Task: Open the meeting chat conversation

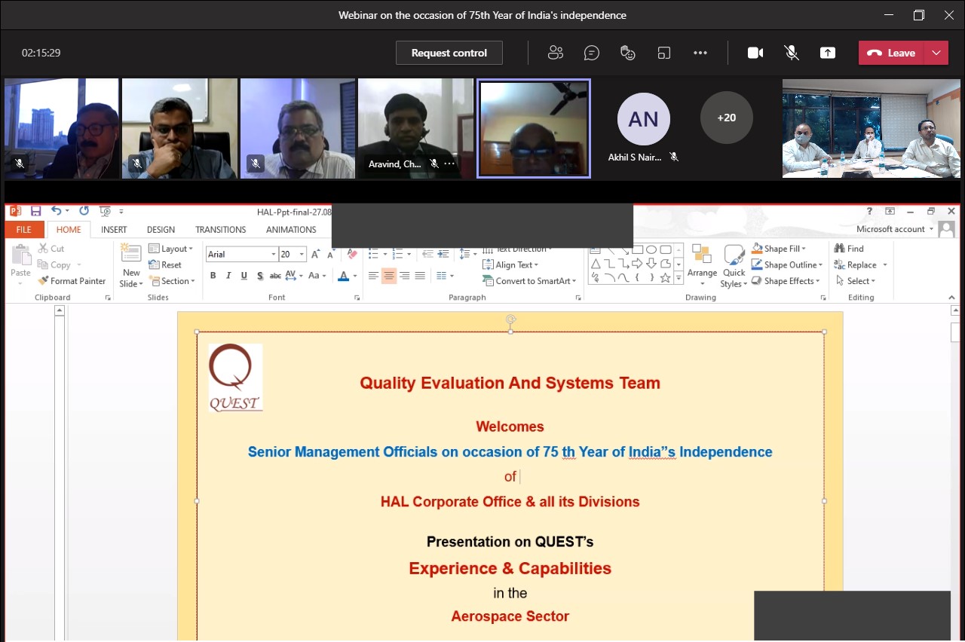Action: coord(592,53)
